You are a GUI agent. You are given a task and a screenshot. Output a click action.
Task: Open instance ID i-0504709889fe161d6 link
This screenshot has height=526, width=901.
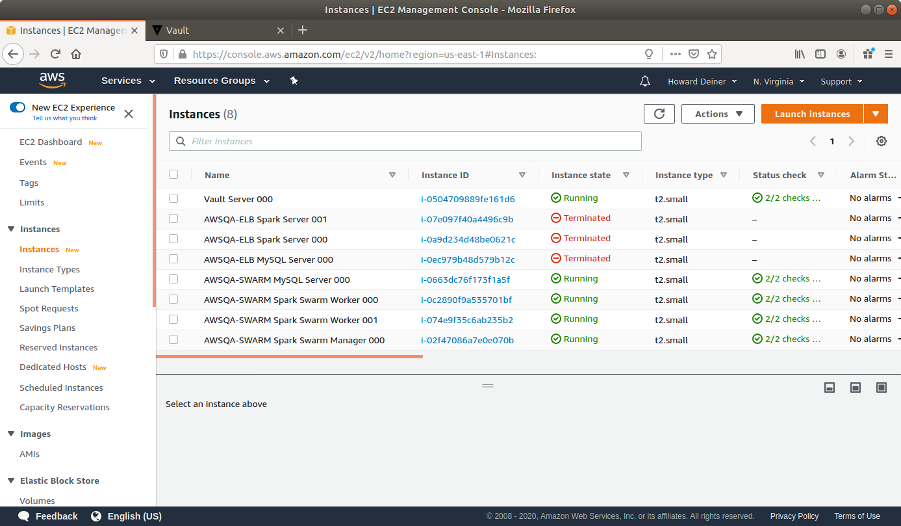pos(468,199)
